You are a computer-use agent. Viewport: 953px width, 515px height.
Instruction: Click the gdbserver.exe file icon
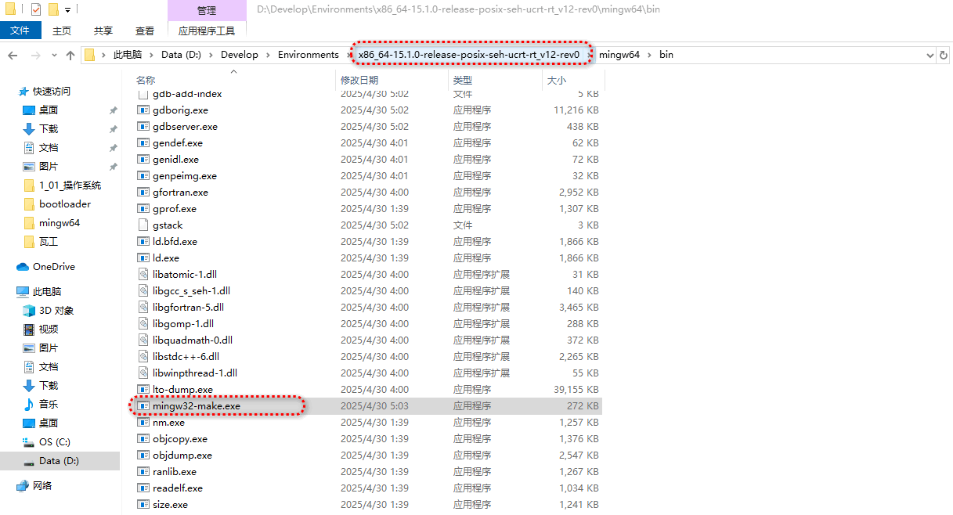click(x=143, y=127)
